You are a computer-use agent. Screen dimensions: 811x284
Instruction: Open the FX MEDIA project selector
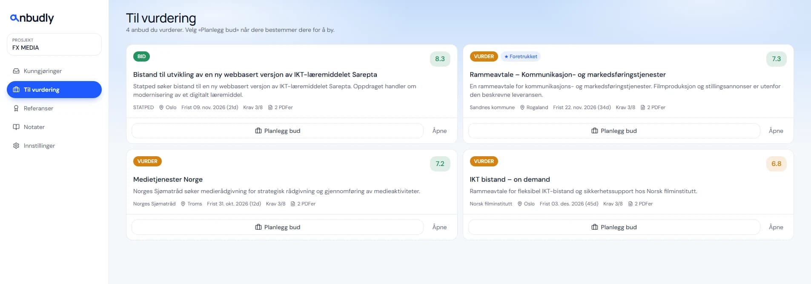pos(54,44)
